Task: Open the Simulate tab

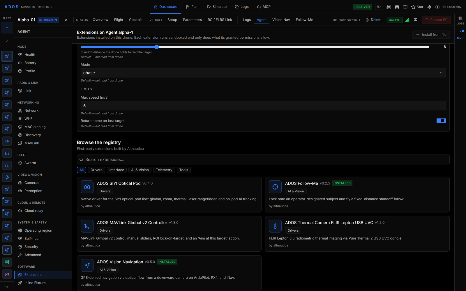Action: 217,7
